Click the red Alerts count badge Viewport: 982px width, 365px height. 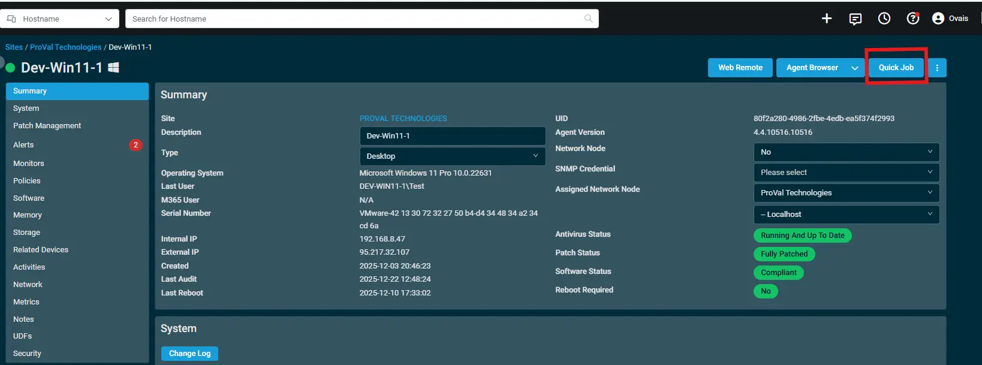click(136, 145)
